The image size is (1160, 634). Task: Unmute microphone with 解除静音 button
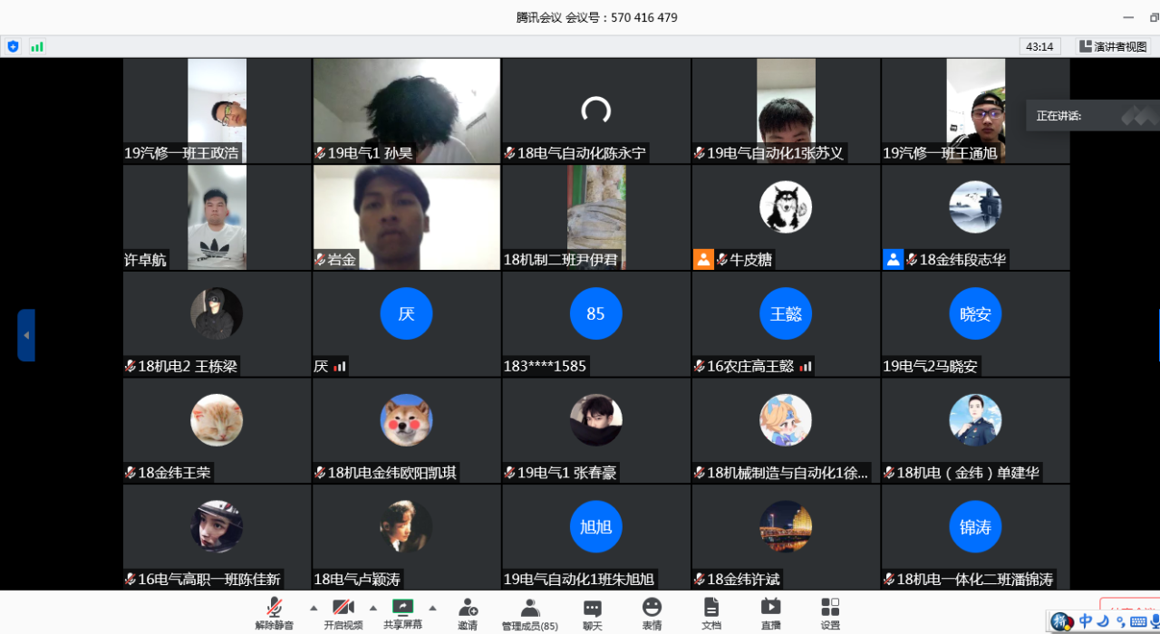274,613
